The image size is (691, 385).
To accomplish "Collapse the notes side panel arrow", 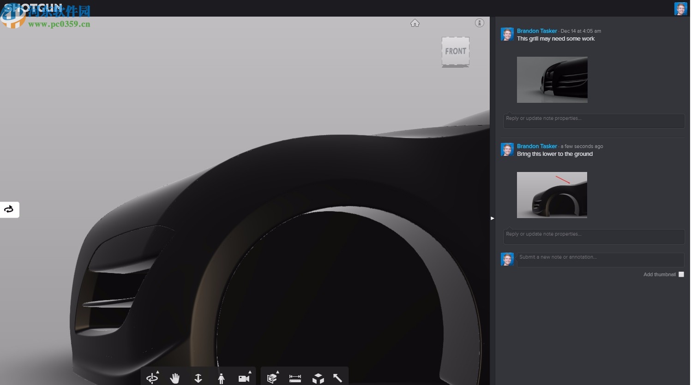I will [492, 218].
